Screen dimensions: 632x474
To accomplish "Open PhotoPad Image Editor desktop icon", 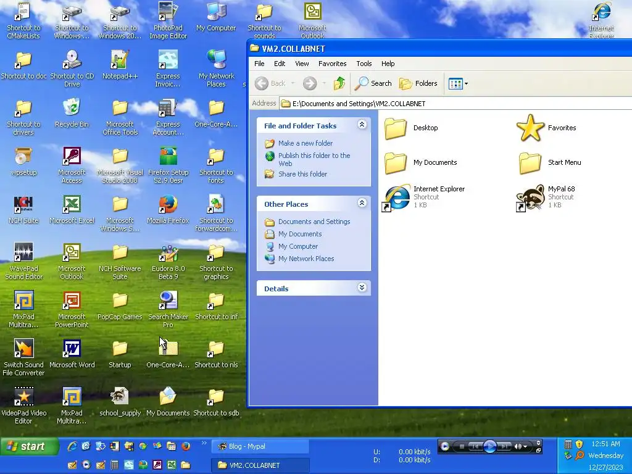I will pyautogui.click(x=168, y=20).
